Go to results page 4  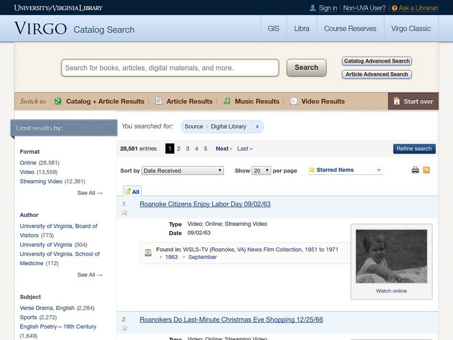(196, 148)
